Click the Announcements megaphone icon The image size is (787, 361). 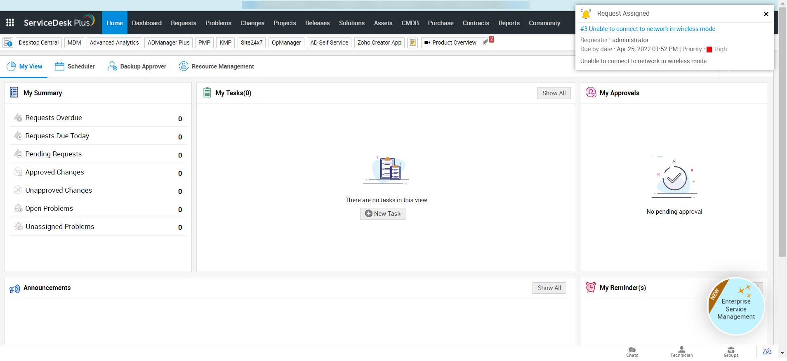point(15,288)
